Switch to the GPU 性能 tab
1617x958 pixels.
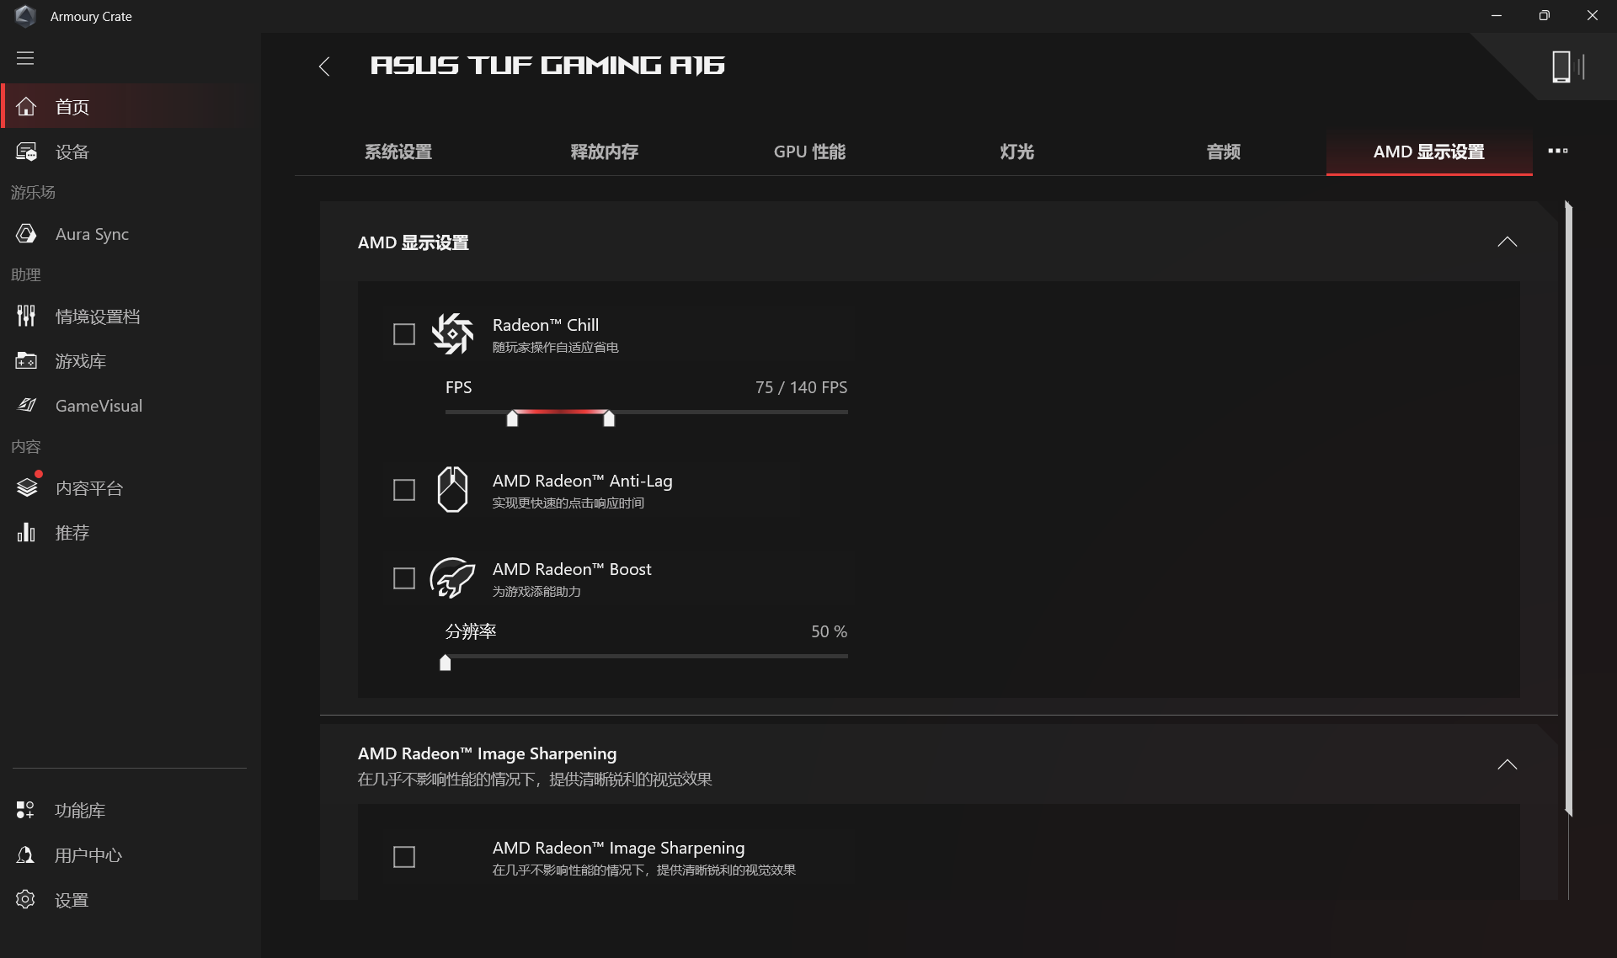pos(809,152)
